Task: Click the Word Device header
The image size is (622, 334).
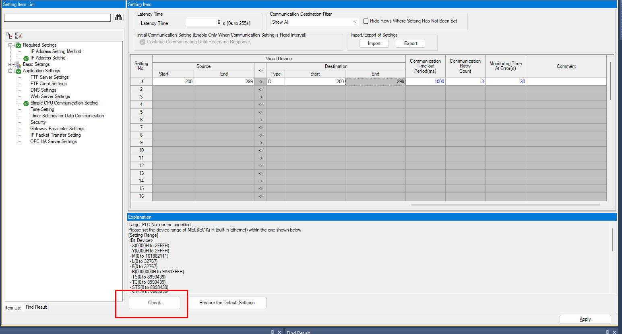Action: 279,59
